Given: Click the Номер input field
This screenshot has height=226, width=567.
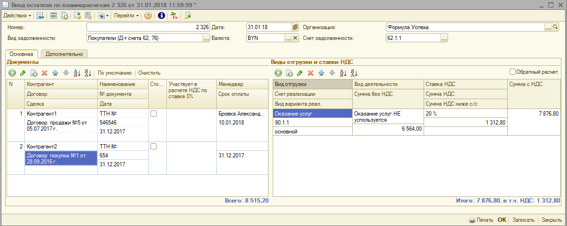Looking at the screenshot, I should pos(148,27).
